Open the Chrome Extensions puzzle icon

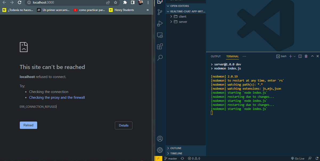125,2
